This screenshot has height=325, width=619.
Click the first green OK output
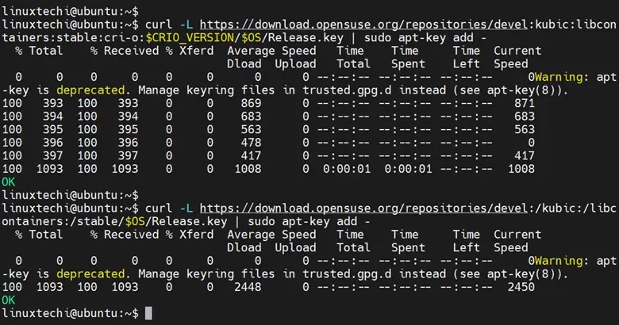click(x=9, y=182)
